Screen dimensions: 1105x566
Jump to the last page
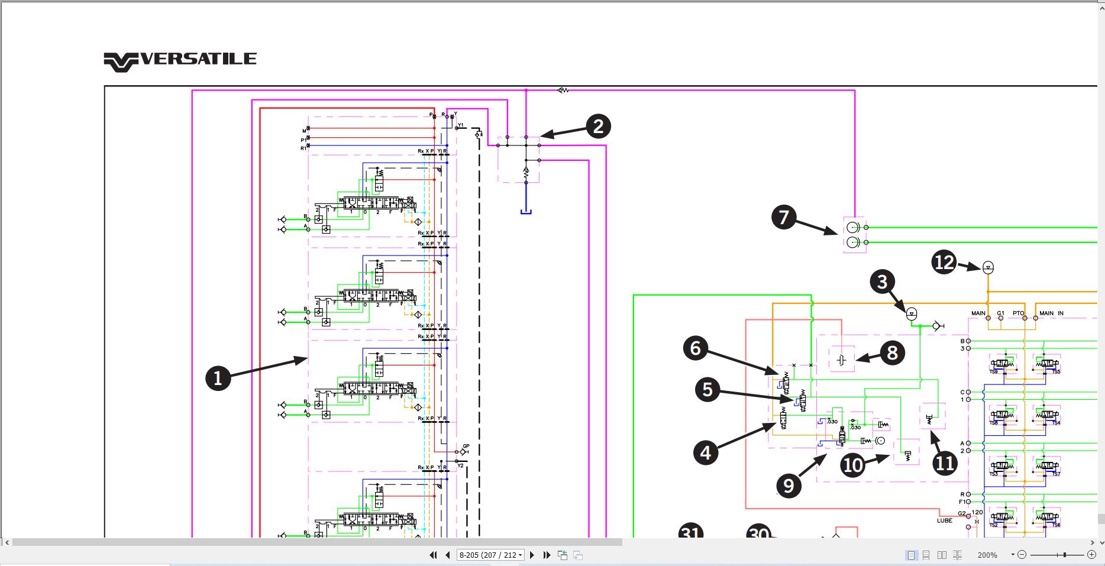point(547,555)
